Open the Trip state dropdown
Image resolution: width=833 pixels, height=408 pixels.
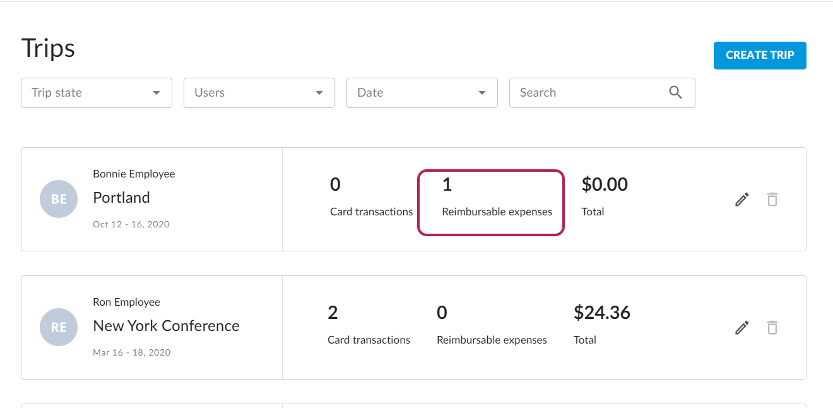(97, 93)
